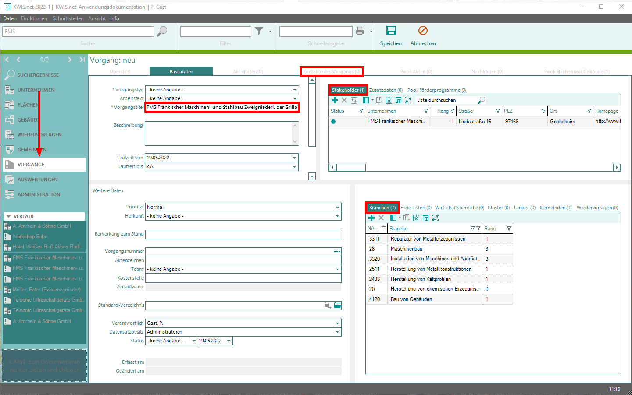This screenshot has width=632, height=395.
Task: Switch to the Freie Listen (0) tab
Action: 416,208
